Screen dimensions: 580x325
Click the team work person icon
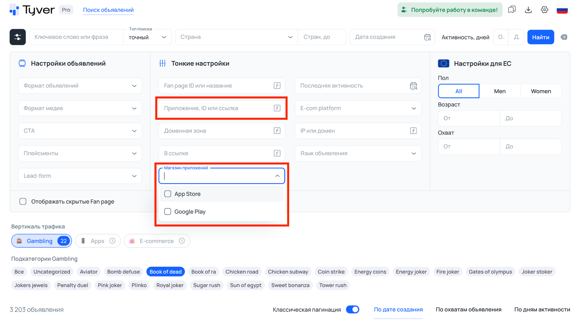[404, 10]
